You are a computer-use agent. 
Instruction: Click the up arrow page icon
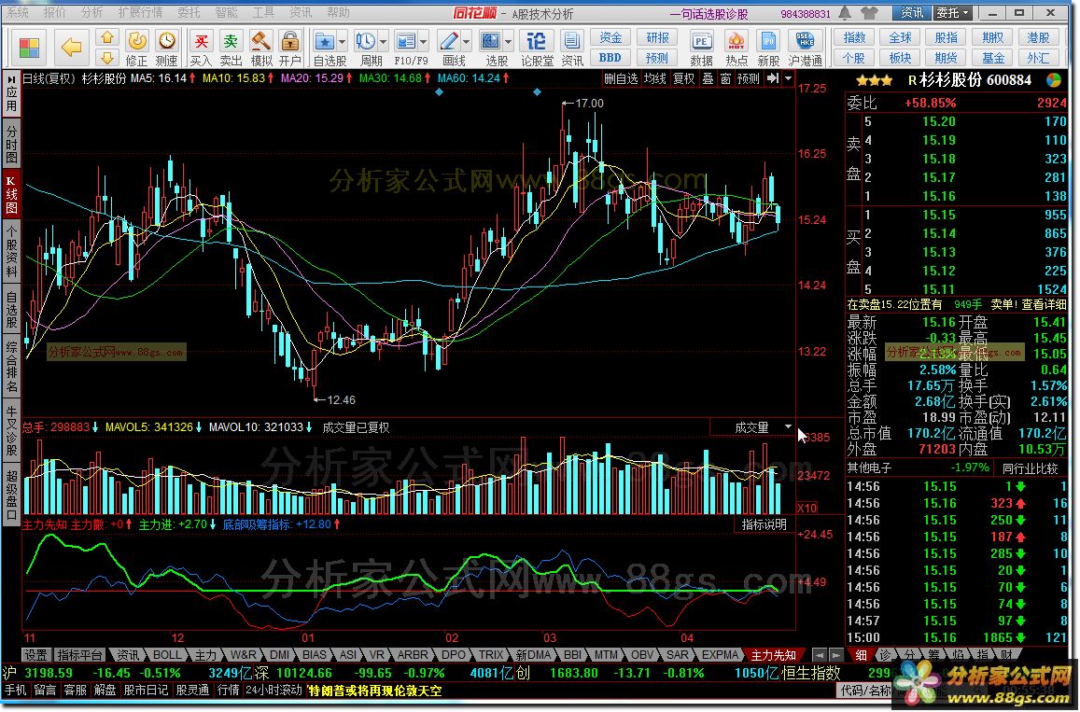tap(107, 37)
